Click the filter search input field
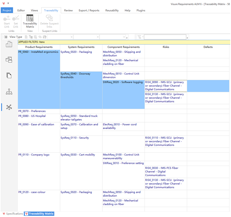Viewport: 231px width, 217px height. [165, 37]
